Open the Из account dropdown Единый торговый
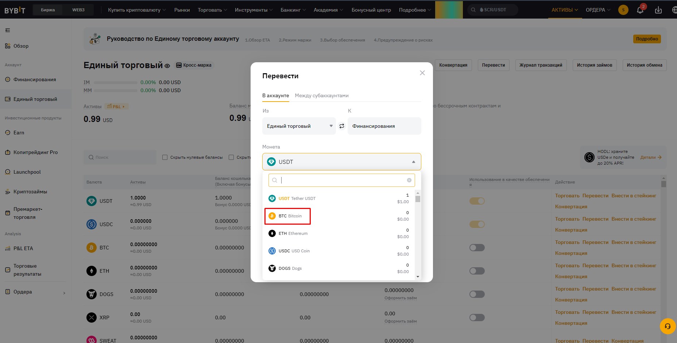This screenshot has width=677, height=343. click(299, 126)
